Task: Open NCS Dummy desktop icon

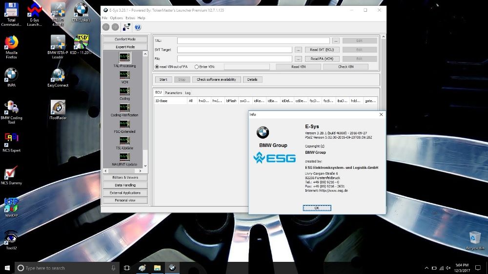Action: tap(11, 175)
